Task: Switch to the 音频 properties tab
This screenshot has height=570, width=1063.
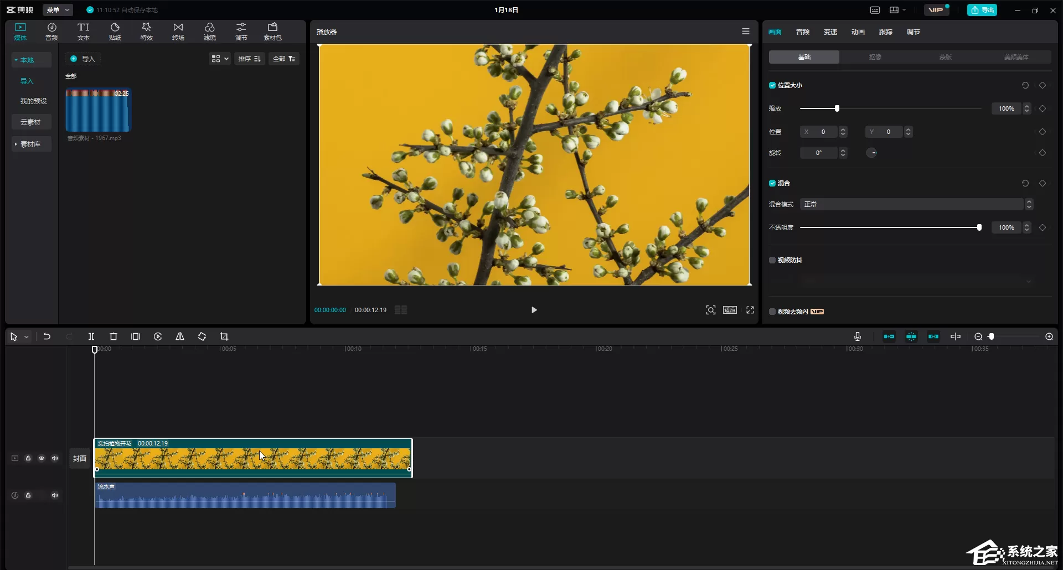Action: 803,32
